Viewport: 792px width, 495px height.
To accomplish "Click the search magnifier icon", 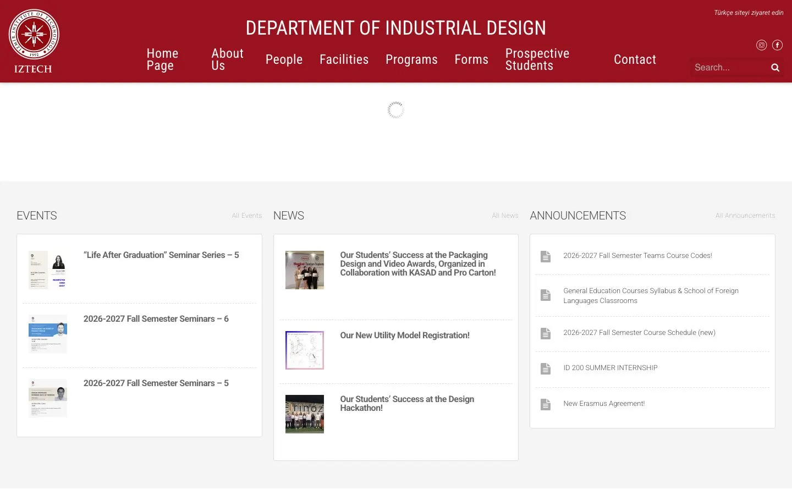I will click(775, 68).
